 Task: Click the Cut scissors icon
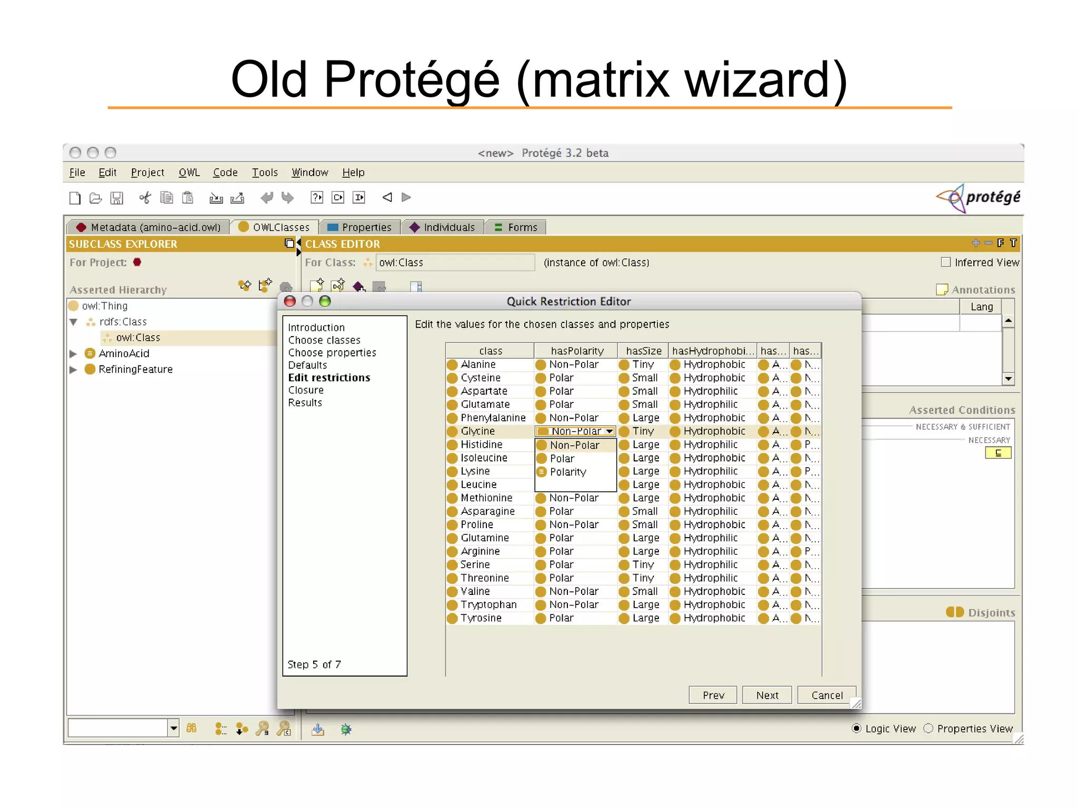(145, 197)
